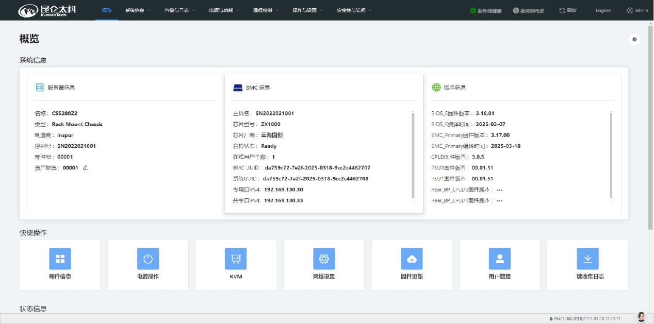Click the 系统信息 section heading
The width and height of the screenshot is (654, 324).
coord(33,60)
